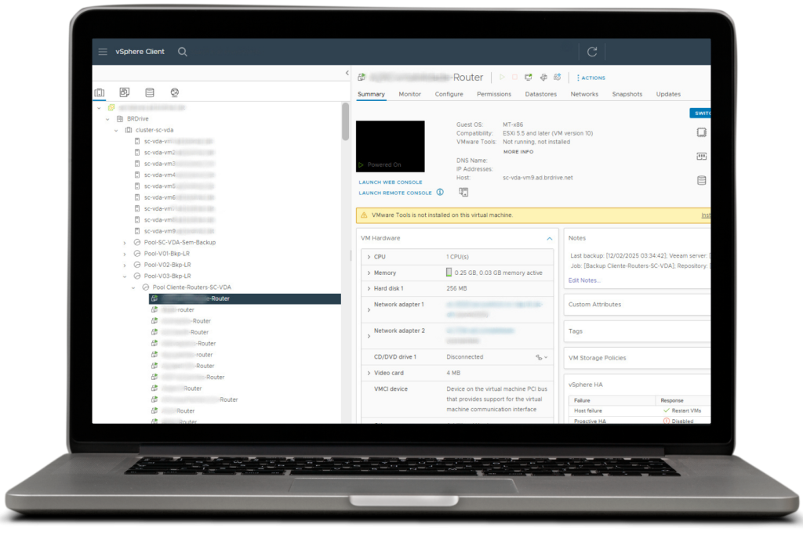Expand the Video card row
Screen dimensions: 803x535
pos(369,374)
